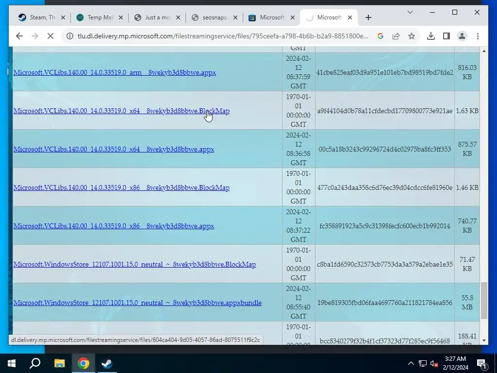The width and height of the screenshot is (497, 373).
Task: Download WindowsStore neutral BlockMap link
Action: click(x=135, y=265)
